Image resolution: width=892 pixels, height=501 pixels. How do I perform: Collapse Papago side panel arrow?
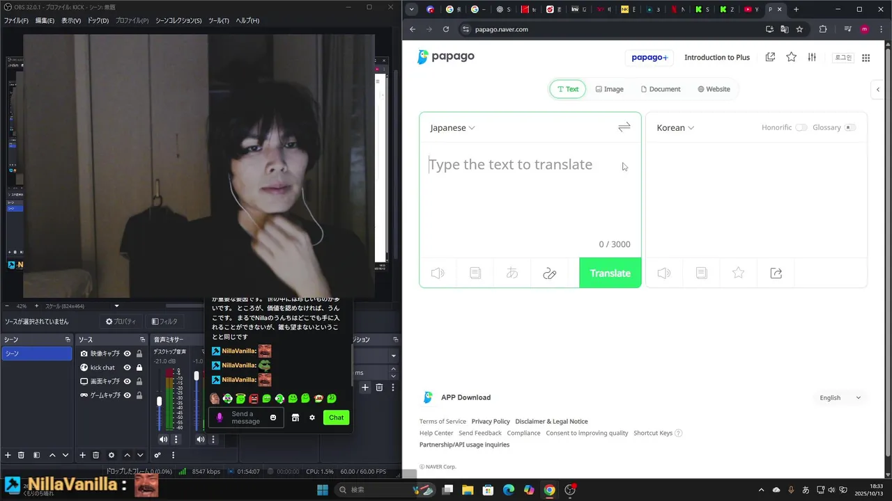(x=878, y=89)
